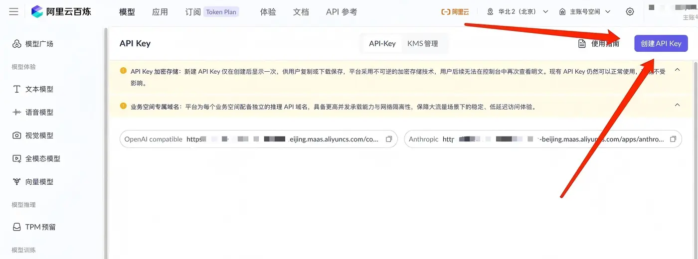This screenshot has height=259, width=698.
Task: Open the 主账号空间 workspace dropdown
Action: (x=586, y=11)
